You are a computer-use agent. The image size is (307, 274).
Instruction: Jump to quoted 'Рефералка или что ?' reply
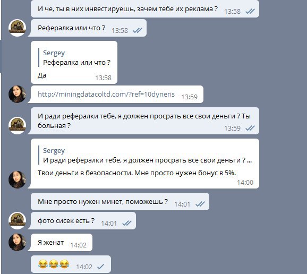point(74,57)
